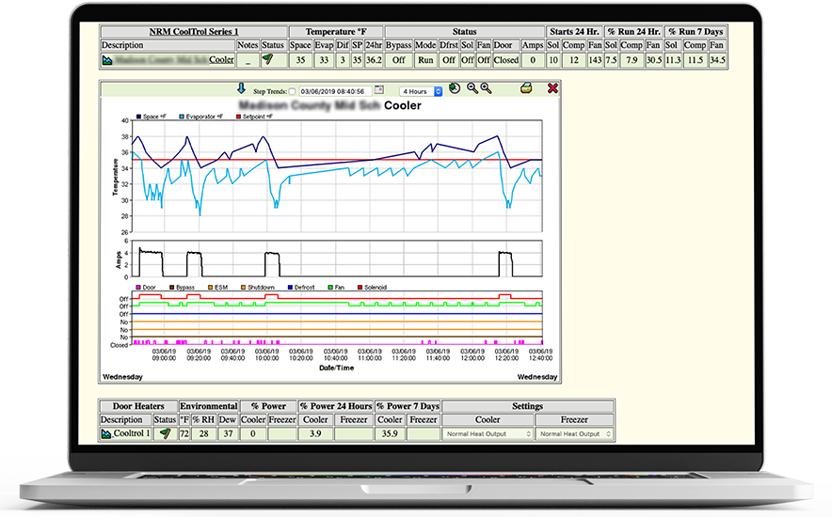Click the Temperature °F header
The height and width of the screenshot is (517, 832).
[x=336, y=31]
